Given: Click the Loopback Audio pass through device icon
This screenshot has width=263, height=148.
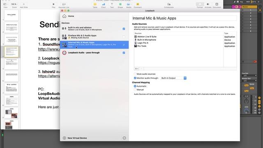Looking at the screenshot, I should click(x=64, y=53).
